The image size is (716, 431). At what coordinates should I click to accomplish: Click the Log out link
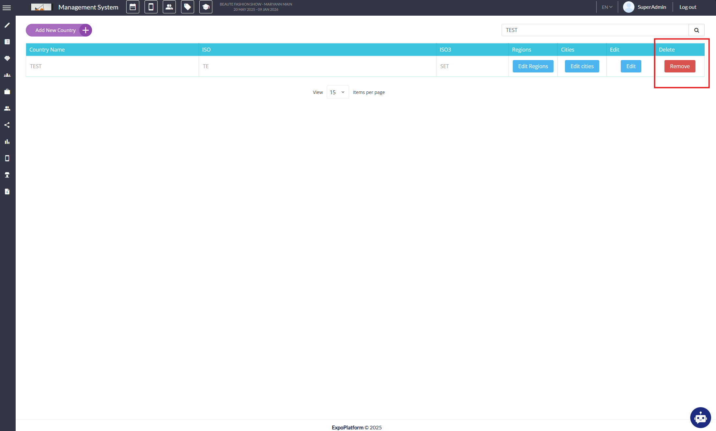(688, 7)
